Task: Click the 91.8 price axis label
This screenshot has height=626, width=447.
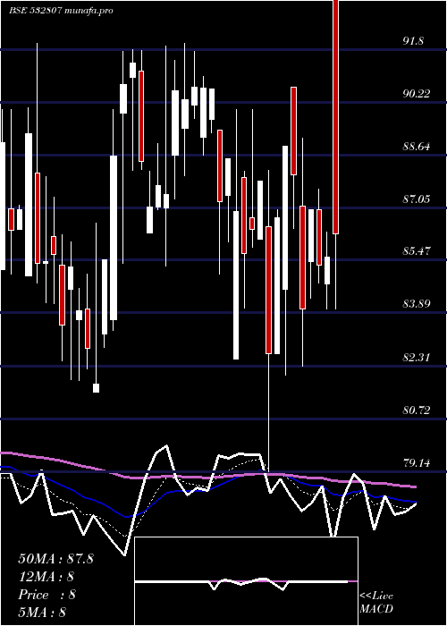Action: tap(413, 41)
